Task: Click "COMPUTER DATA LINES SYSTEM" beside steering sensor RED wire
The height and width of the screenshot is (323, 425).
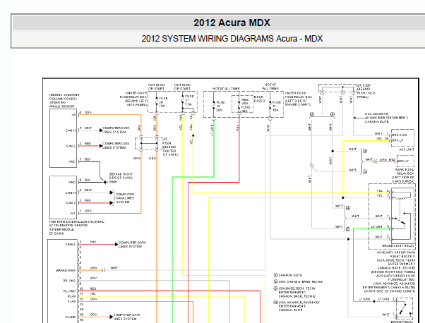Action: [116, 146]
